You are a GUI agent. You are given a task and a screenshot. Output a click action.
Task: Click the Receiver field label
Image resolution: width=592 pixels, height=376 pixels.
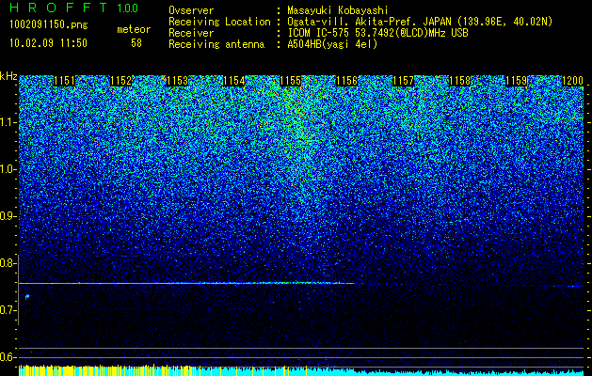[191, 33]
